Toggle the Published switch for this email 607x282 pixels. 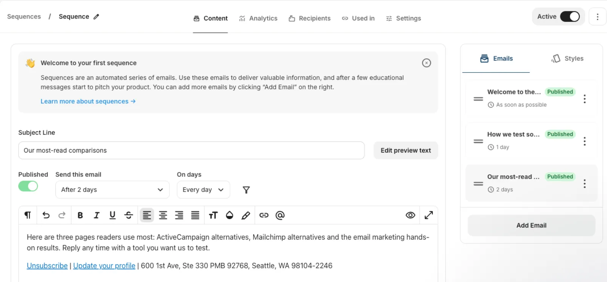coord(28,186)
